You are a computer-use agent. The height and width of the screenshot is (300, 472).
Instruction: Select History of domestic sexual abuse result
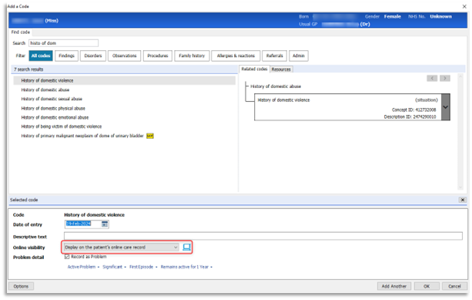point(52,99)
